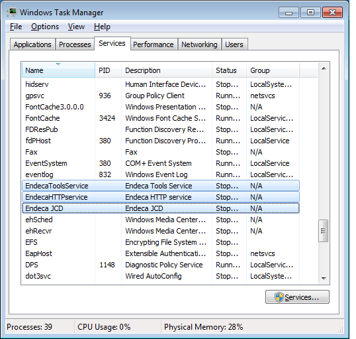Select the EndecaHTTPservice row
Viewport: 356px width, 339px height.
161,197
